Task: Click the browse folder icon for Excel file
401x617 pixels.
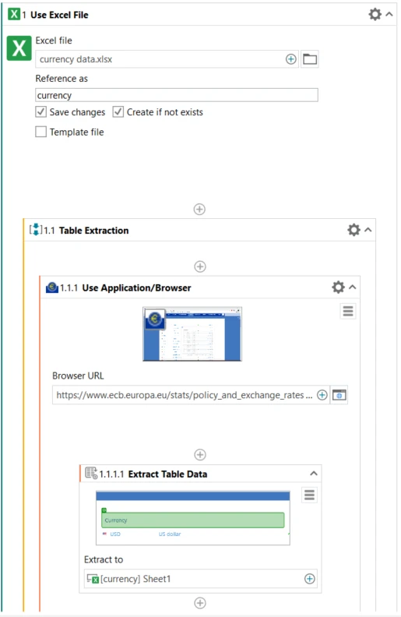Action: (x=310, y=59)
